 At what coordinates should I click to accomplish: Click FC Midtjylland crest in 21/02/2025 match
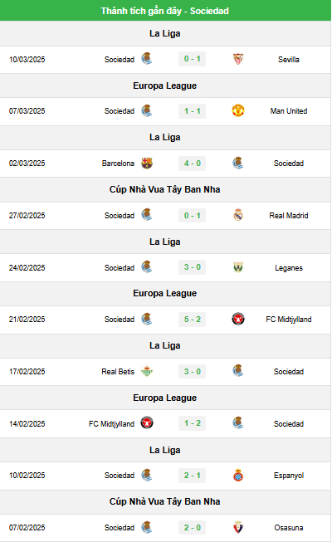[x=238, y=320]
